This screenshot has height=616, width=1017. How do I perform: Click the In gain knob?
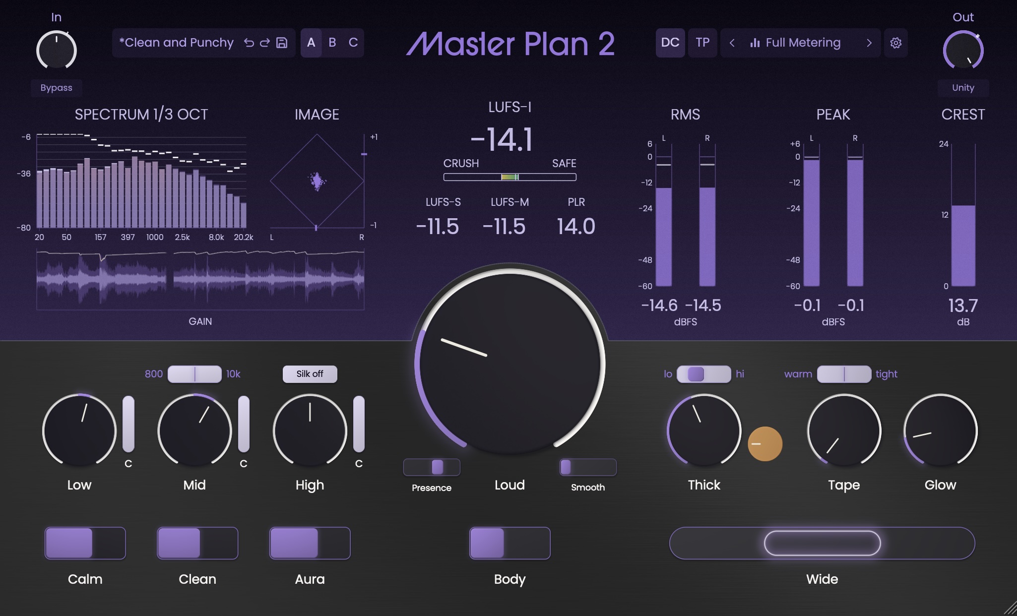click(x=56, y=50)
